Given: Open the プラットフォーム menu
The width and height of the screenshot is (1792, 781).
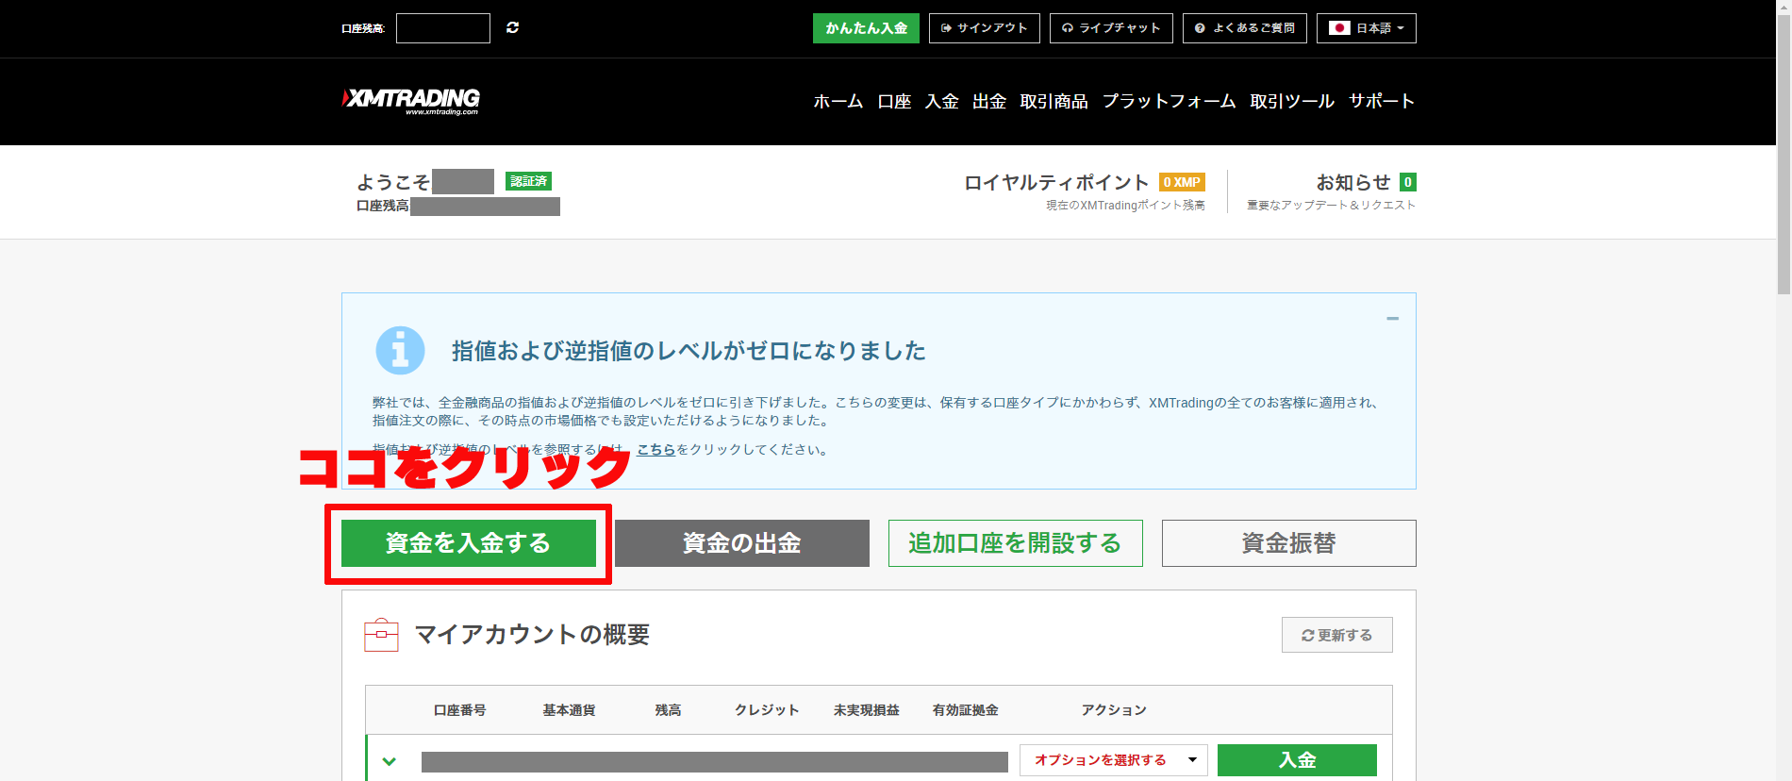Looking at the screenshot, I should click(1169, 101).
